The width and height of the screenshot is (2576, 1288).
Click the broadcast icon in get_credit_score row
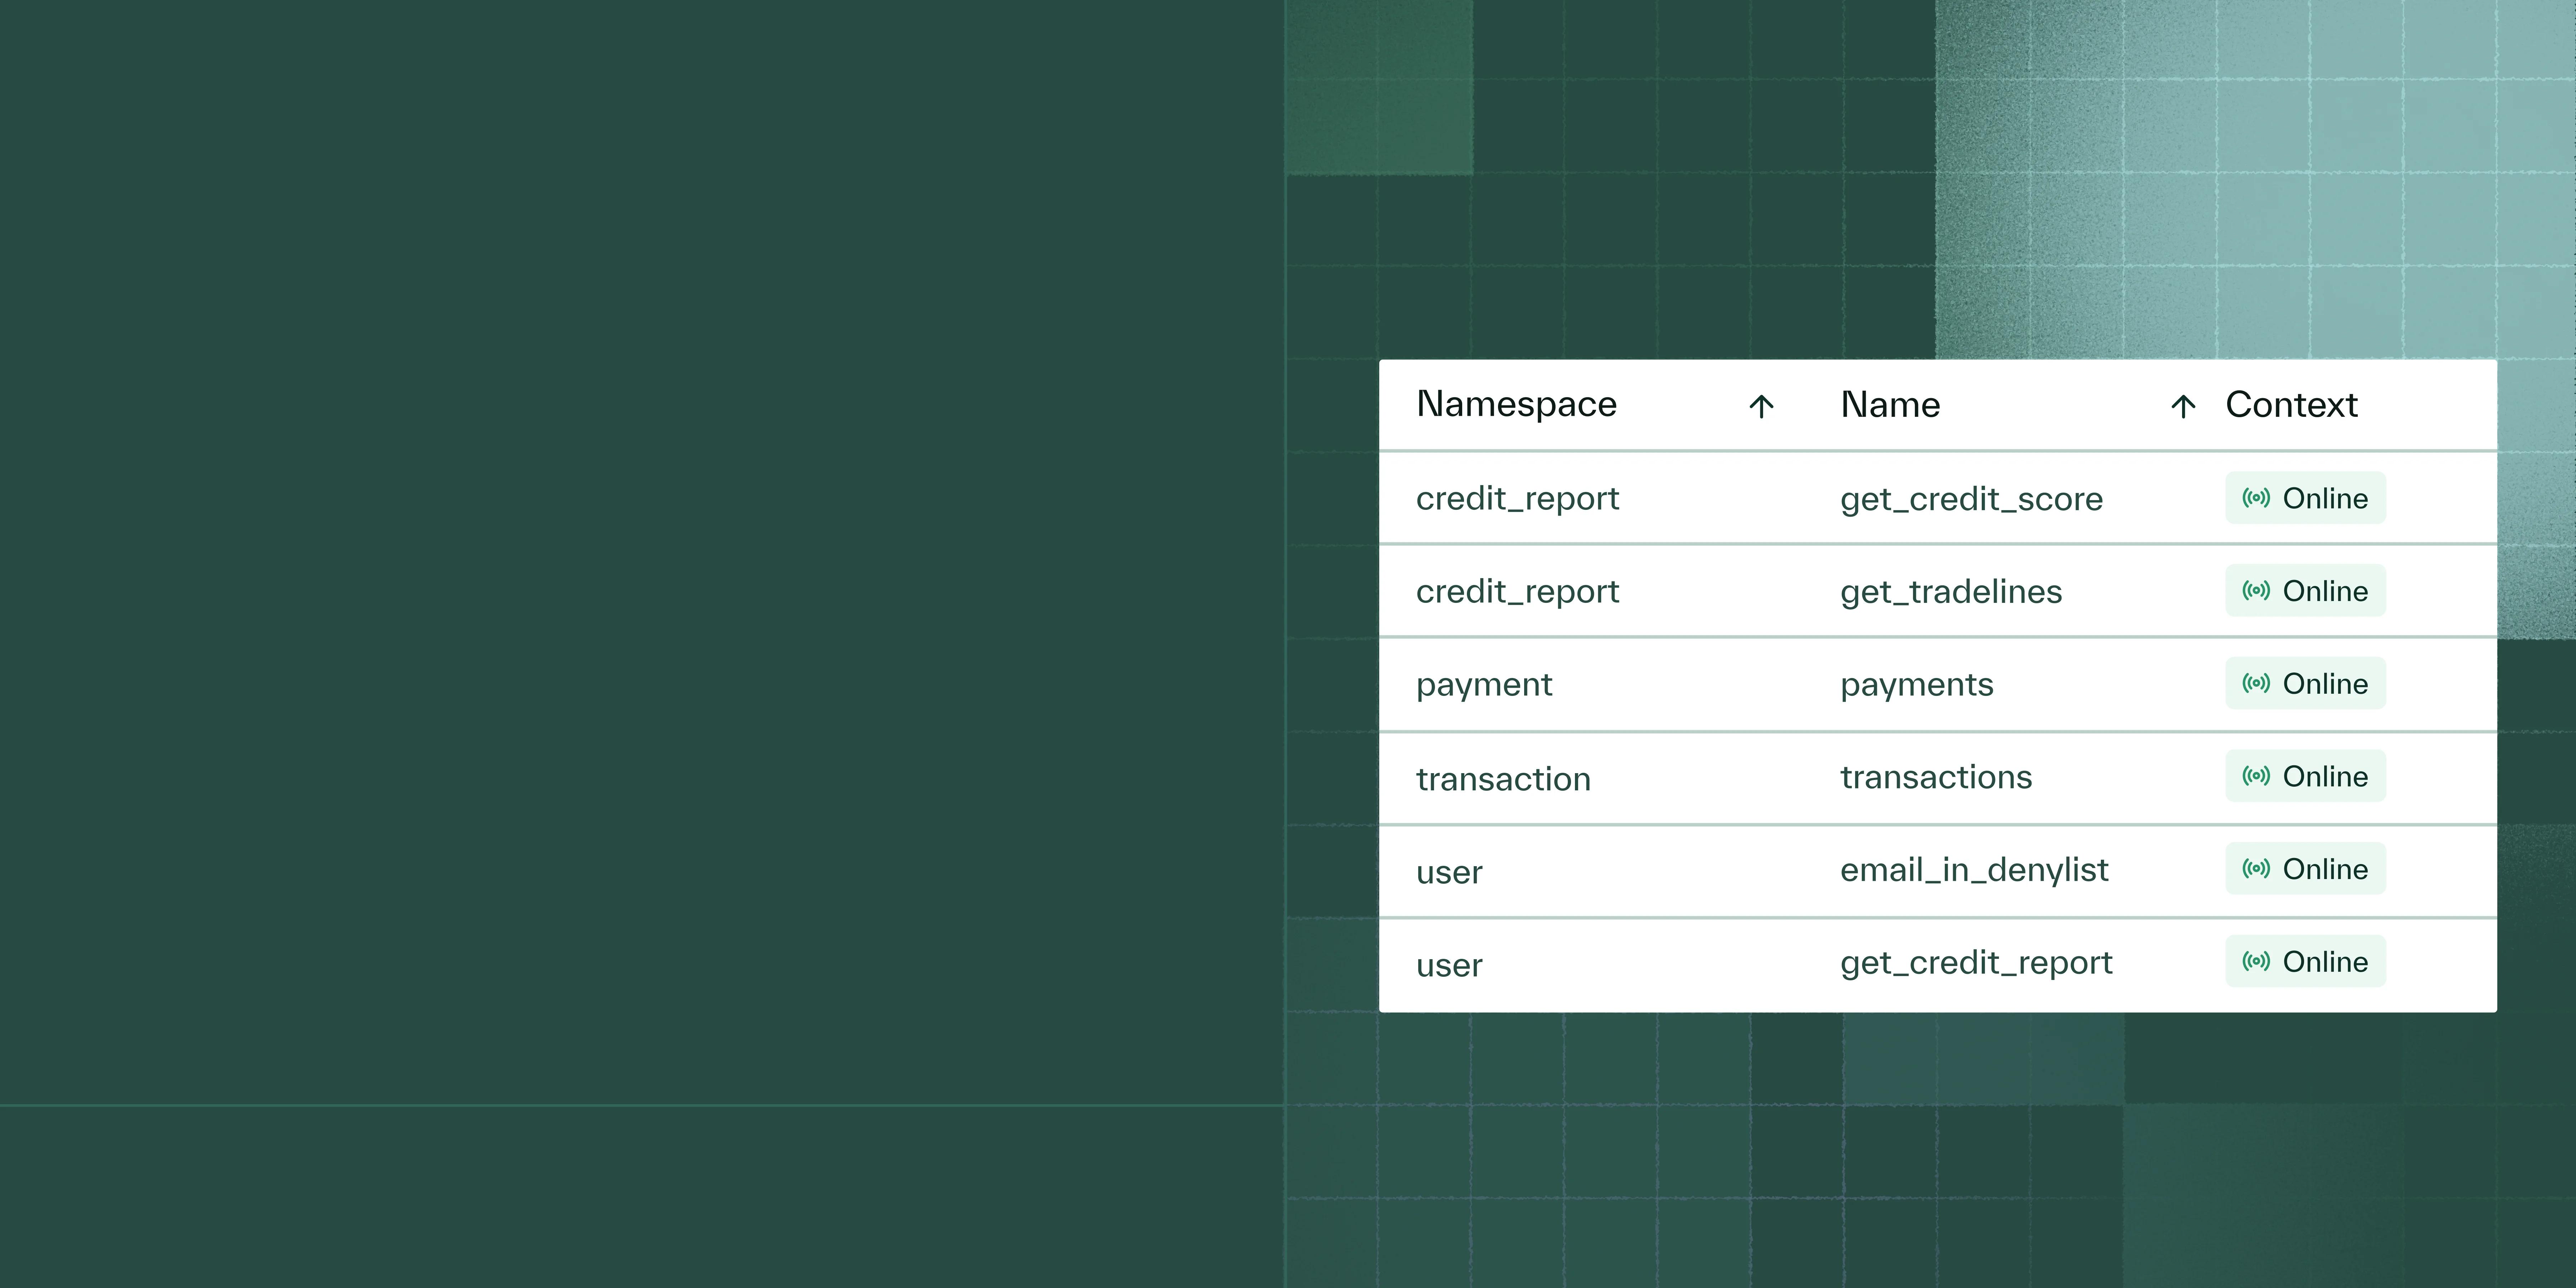(x=2256, y=498)
